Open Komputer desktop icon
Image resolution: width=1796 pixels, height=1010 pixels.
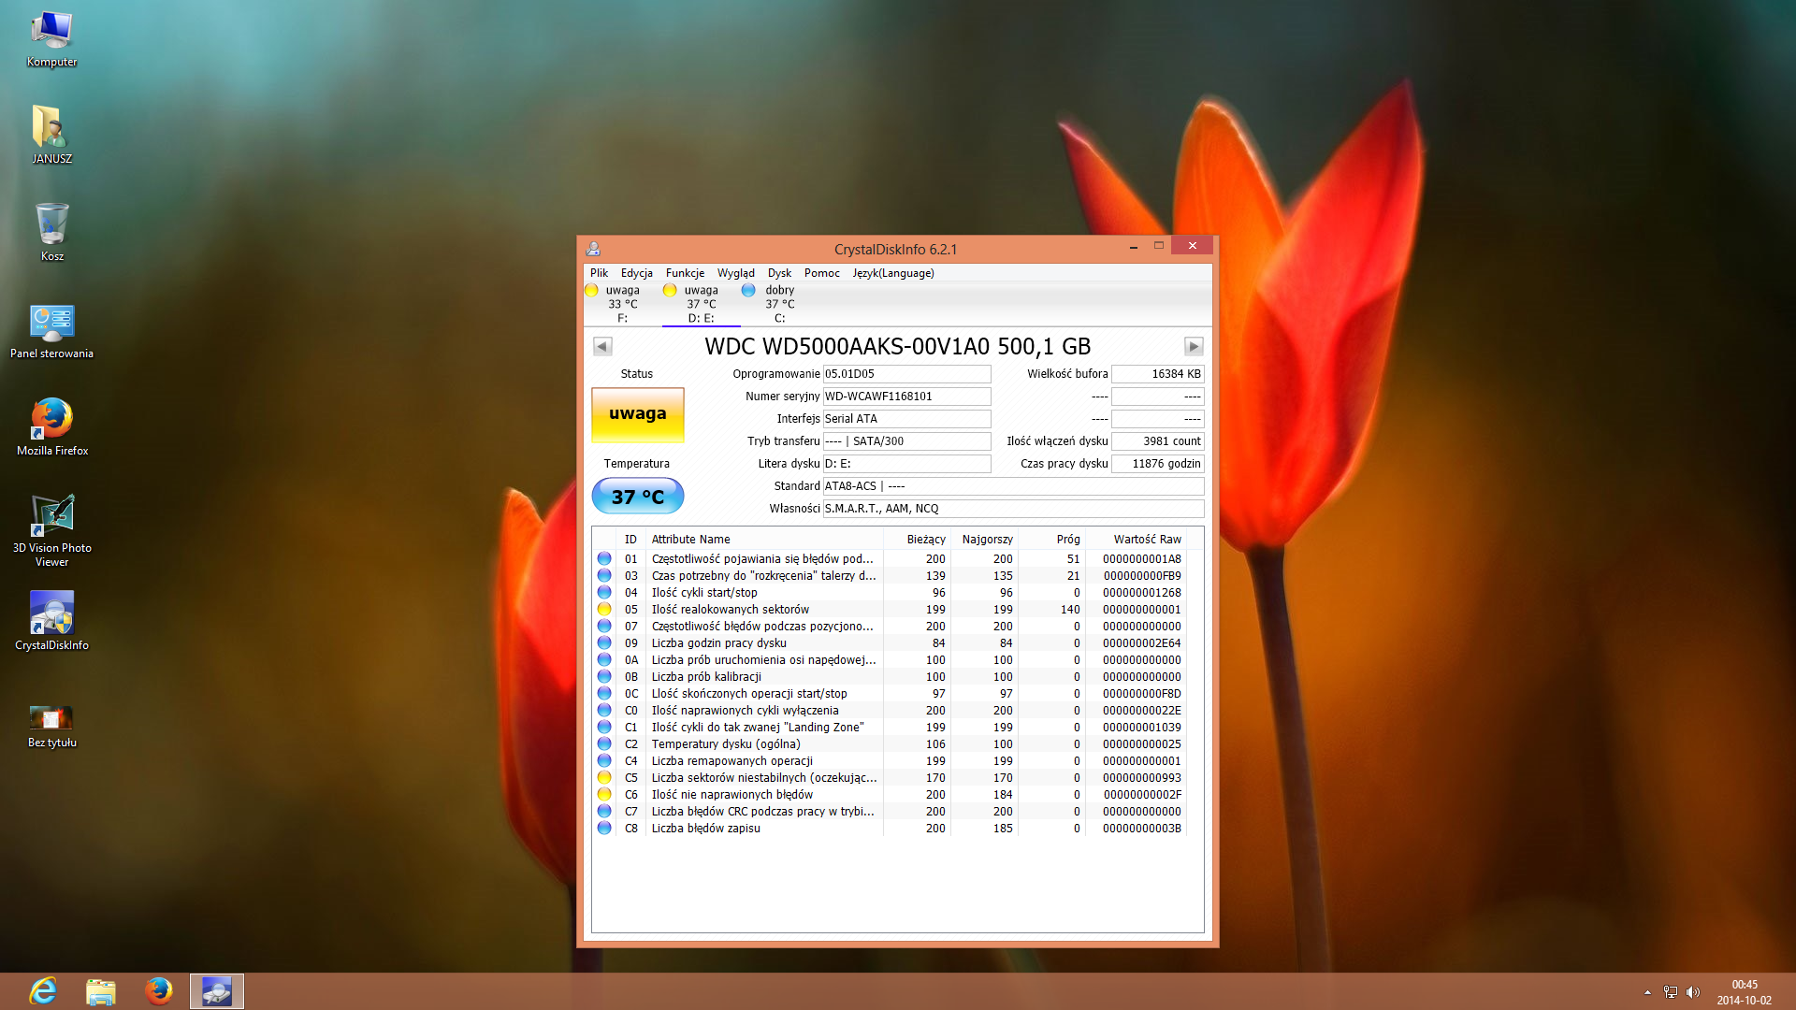click(51, 39)
